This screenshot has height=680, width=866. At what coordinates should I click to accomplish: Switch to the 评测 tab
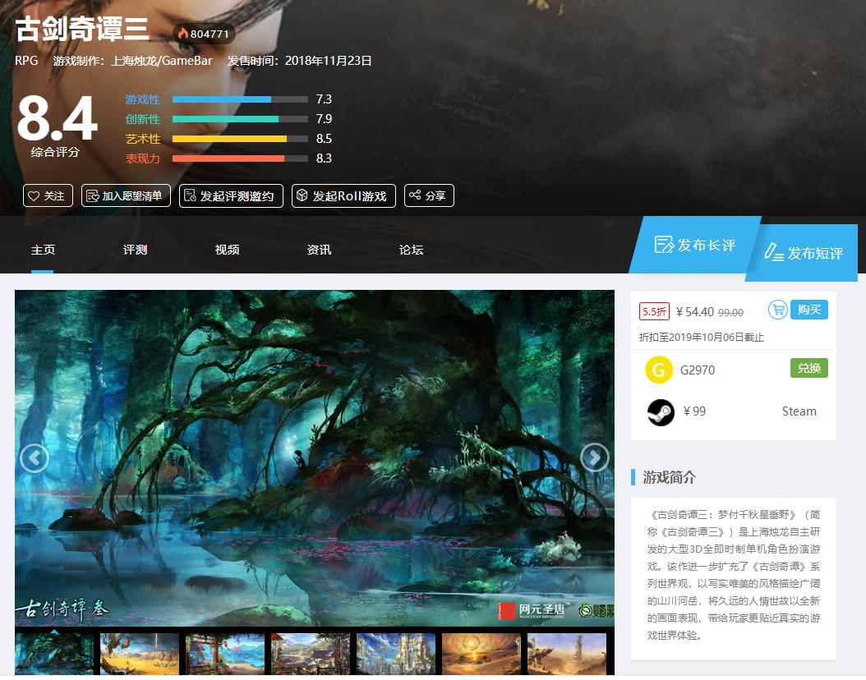point(134,250)
